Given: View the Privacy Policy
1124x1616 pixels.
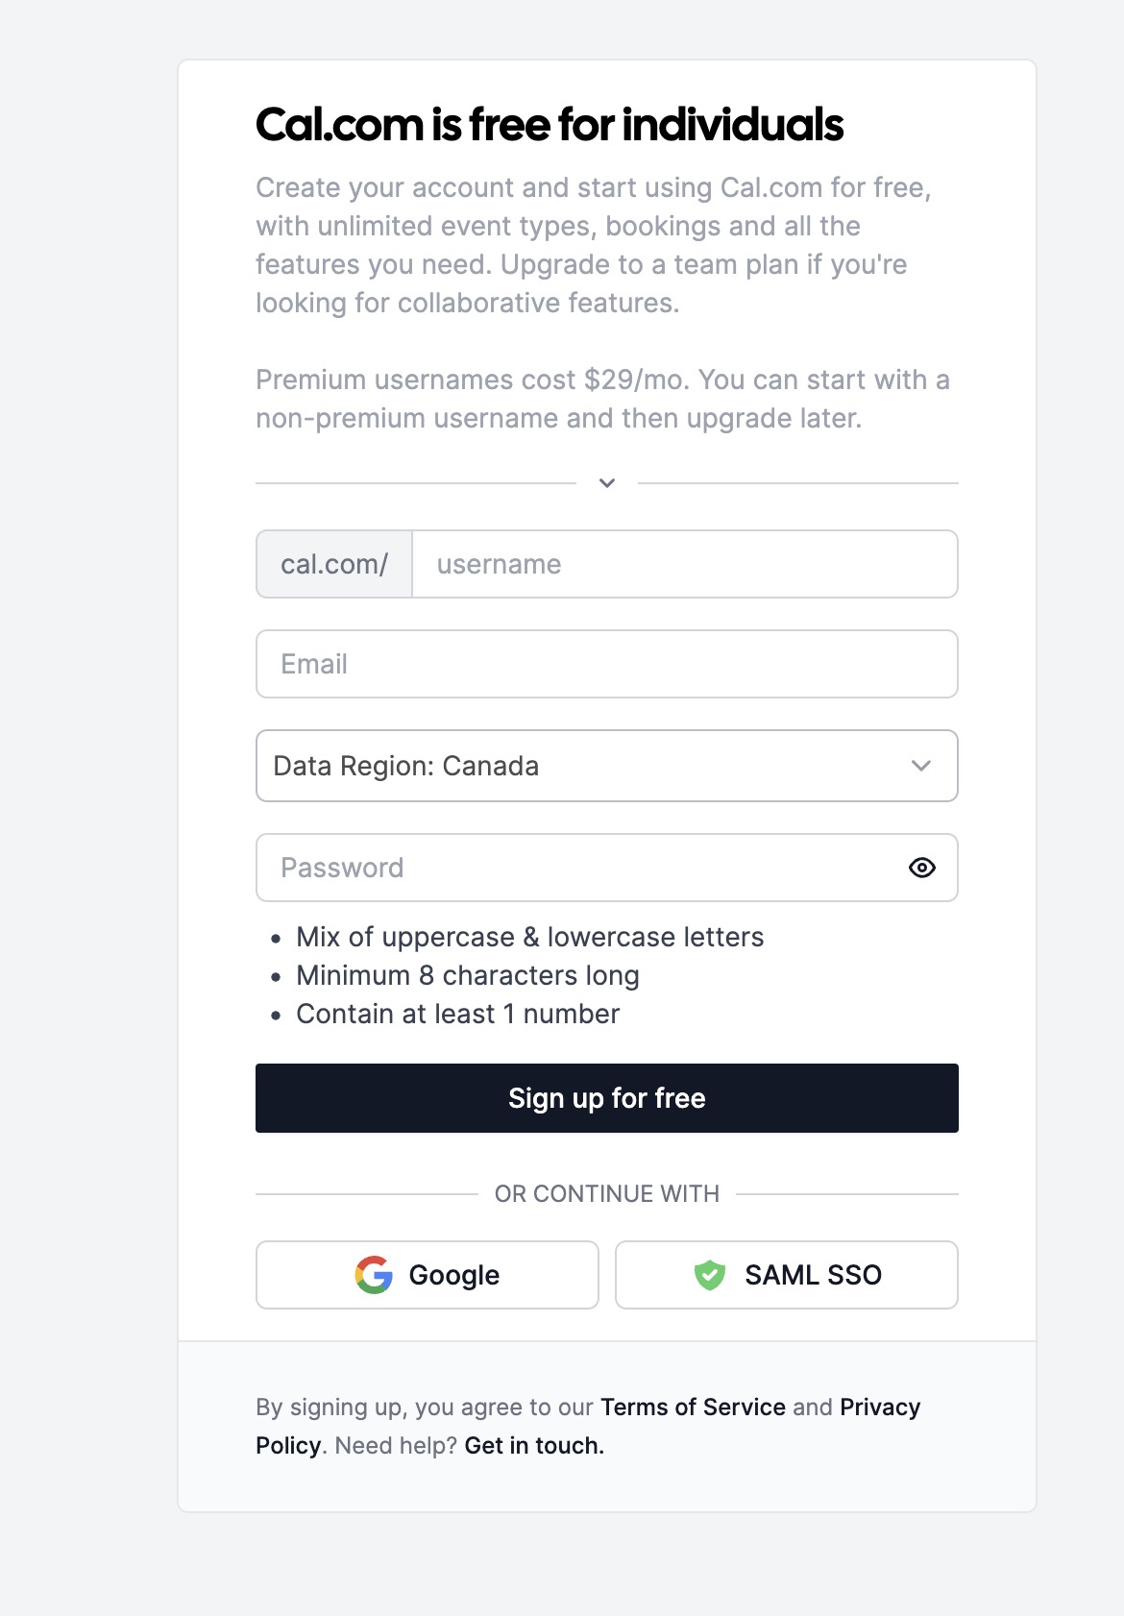Looking at the screenshot, I should coord(878,1407).
